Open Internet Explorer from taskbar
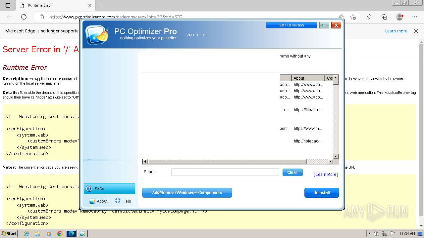 26,234
